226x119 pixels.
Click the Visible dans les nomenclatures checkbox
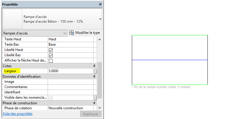click(x=51, y=98)
